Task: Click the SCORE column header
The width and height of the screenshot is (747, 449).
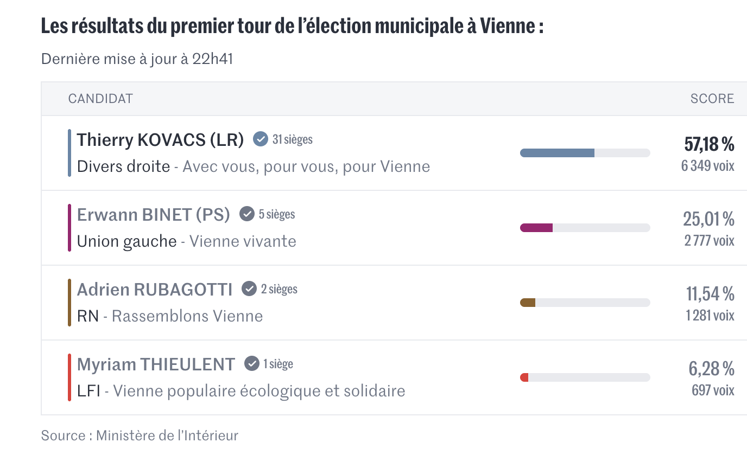Action: (x=712, y=99)
